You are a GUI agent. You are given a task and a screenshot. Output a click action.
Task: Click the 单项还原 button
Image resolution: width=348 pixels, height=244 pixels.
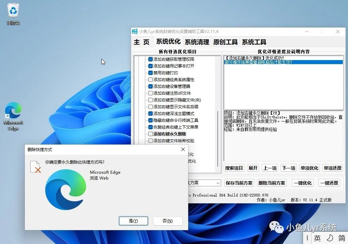coord(332,168)
